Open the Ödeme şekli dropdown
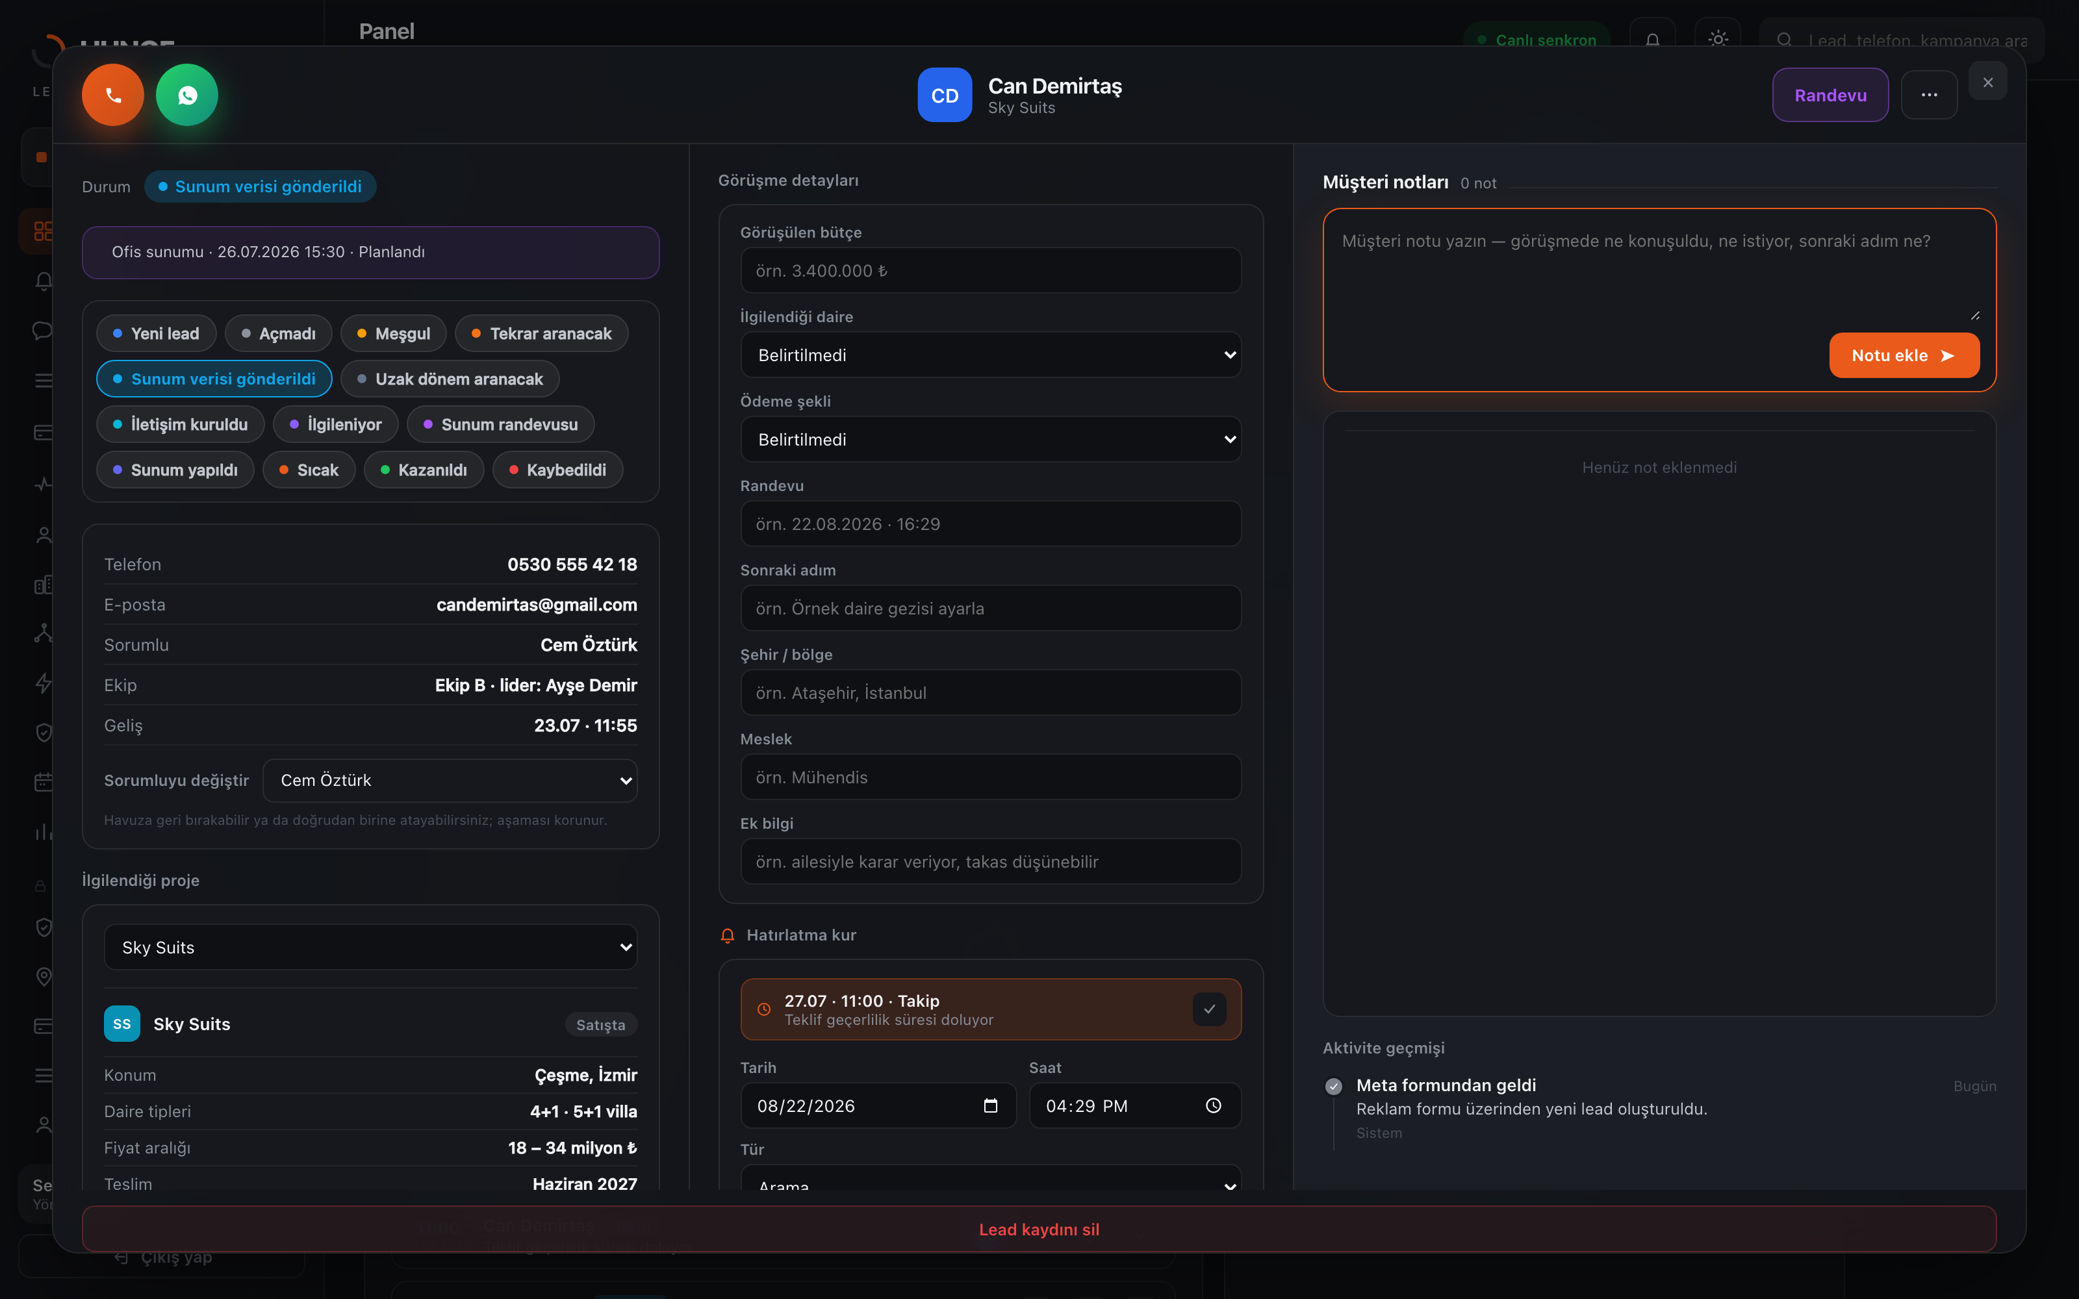The image size is (2079, 1299). point(991,439)
